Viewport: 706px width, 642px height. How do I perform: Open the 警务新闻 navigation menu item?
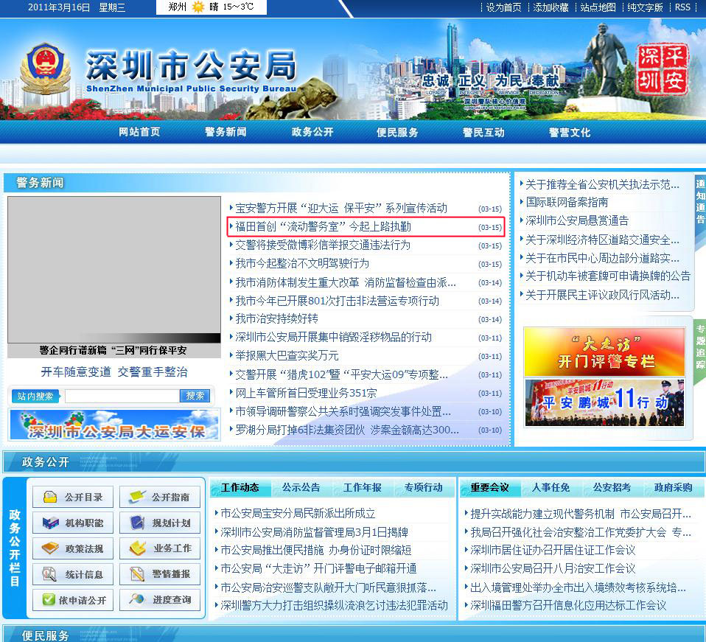click(x=226, y=132)
